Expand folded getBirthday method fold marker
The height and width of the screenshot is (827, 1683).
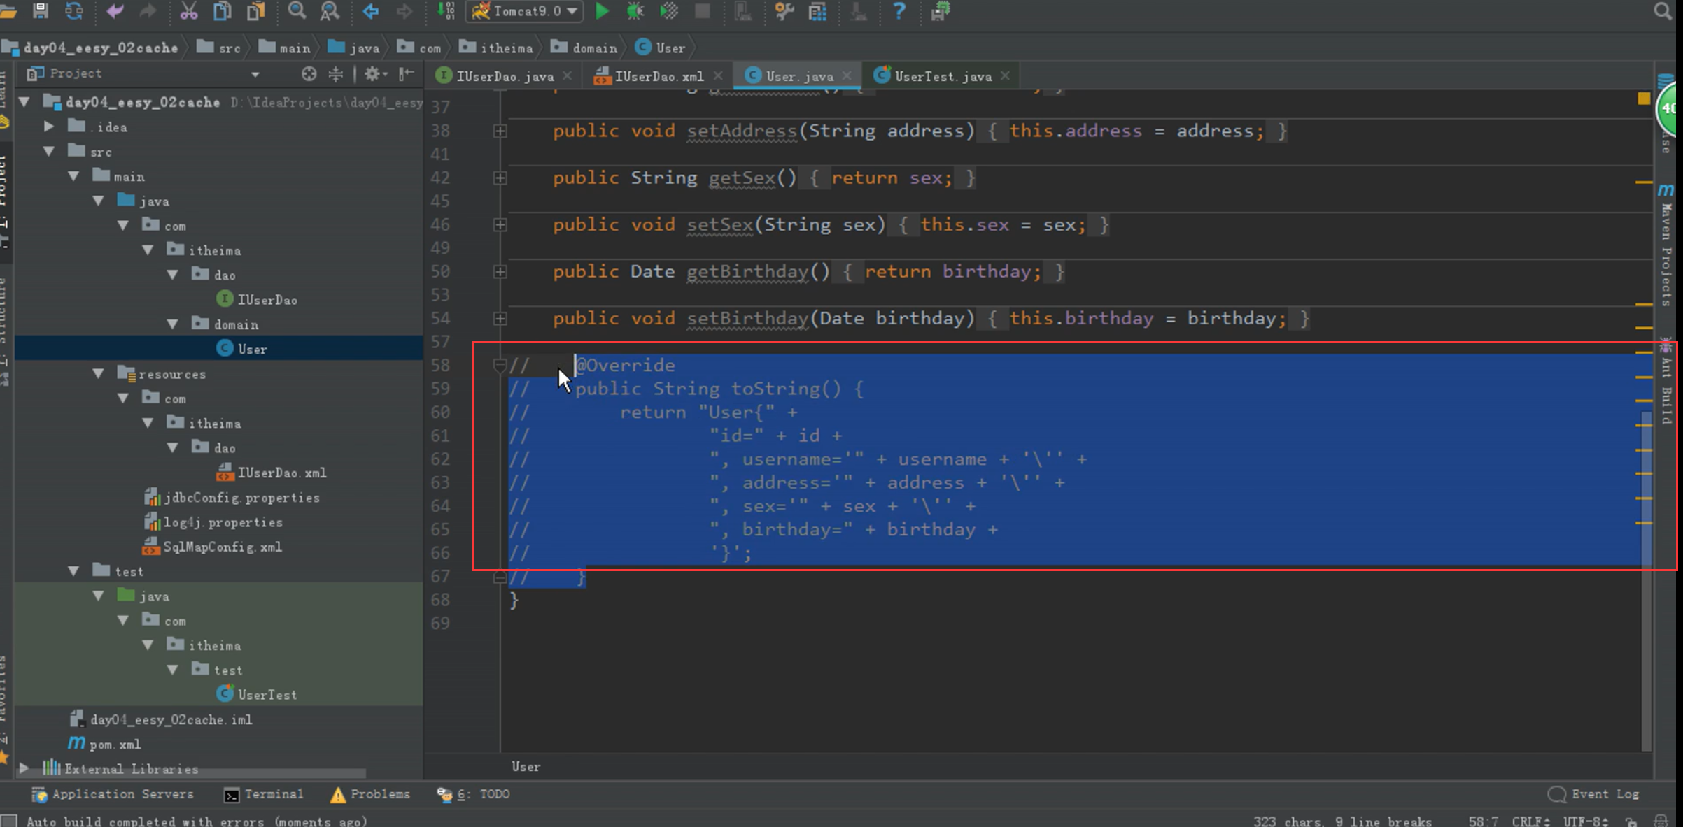500,272
